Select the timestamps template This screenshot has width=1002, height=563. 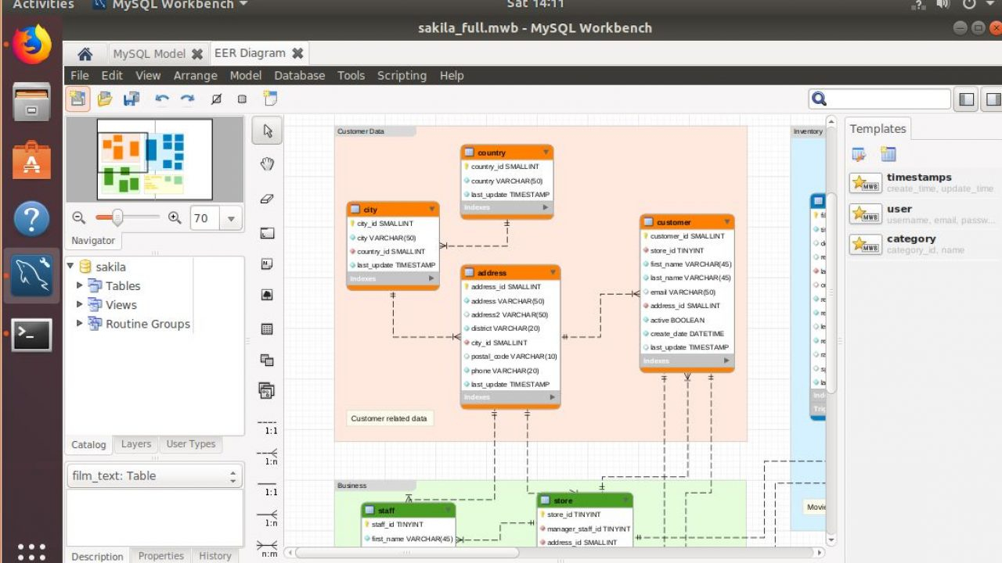(x=922, y=182)
